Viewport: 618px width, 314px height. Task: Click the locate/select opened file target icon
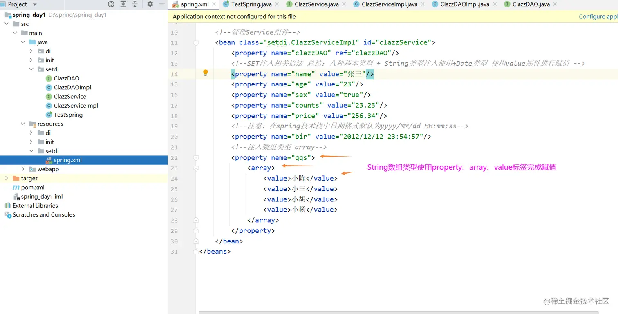[x=111, y=4]
